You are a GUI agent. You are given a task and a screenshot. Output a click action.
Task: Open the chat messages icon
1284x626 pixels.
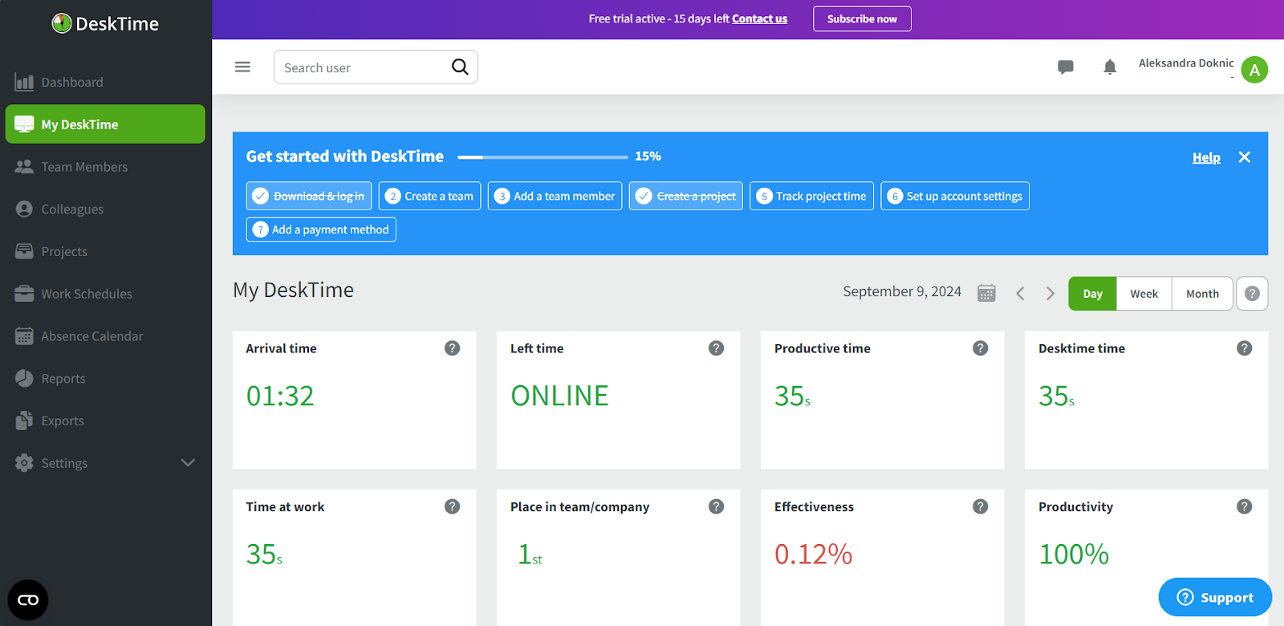coord(1066,67)
